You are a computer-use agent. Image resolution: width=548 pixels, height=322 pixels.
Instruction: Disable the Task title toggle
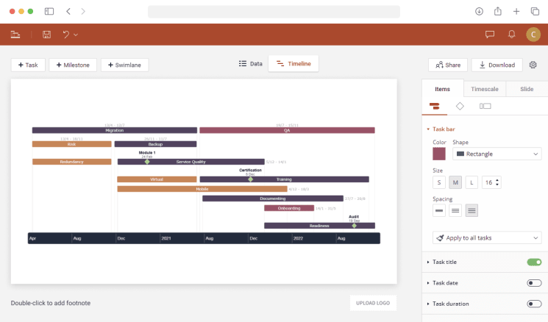click(x=534, y=262)
